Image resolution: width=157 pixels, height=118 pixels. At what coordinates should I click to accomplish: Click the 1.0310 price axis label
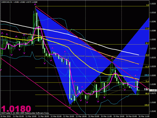coord(153,13)
